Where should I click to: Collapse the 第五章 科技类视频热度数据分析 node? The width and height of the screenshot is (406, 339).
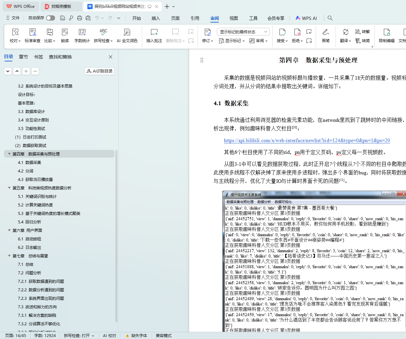click(x=9, y=188)
